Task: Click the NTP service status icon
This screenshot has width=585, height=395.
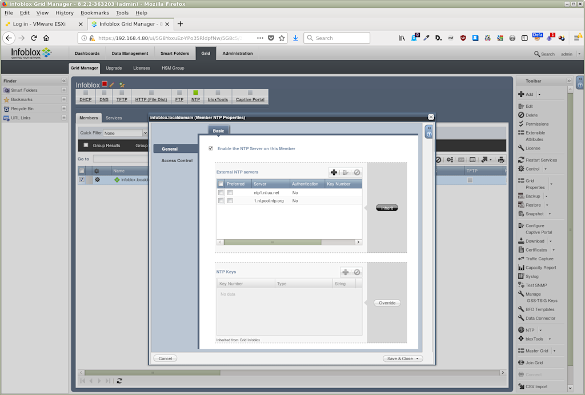Action: [195, 92]
